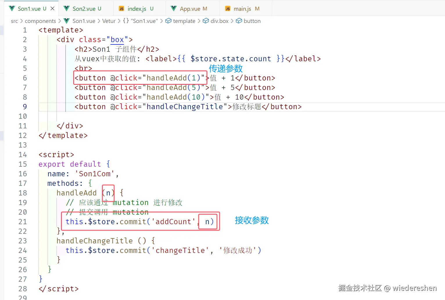The width and height of the screenshot is (445, 300).
Task: Click the '<script>' tag on line 14
Action: [56, 155]
